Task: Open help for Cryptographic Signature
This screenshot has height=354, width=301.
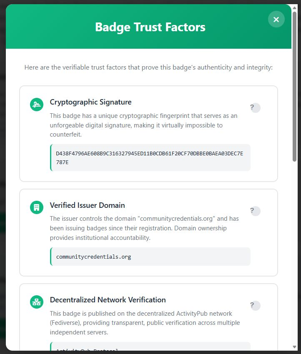Action: [255, 108]
